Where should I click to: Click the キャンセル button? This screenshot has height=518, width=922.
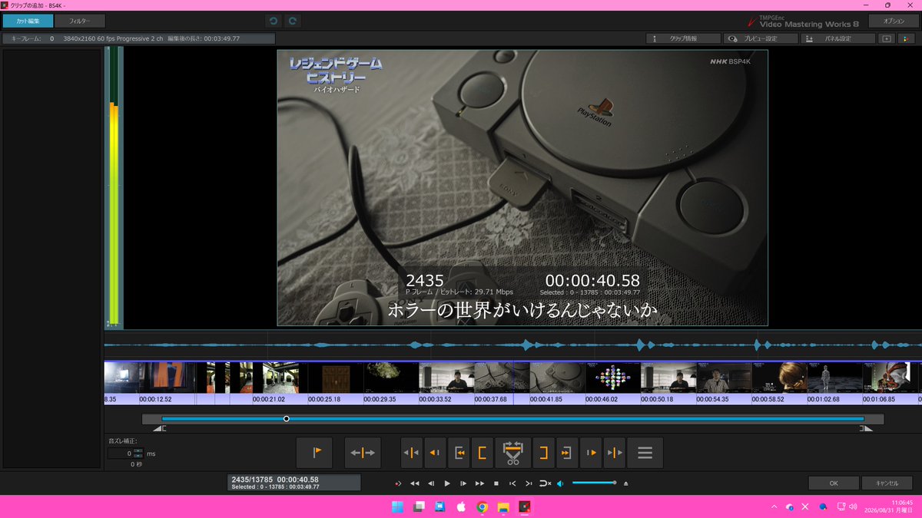(x=887, y=483)
